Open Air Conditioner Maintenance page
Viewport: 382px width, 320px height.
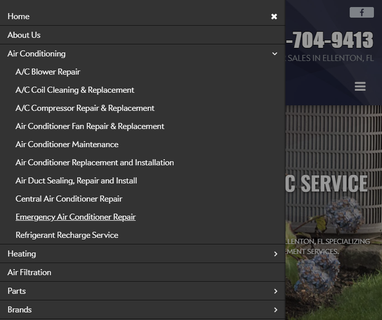pyautogui.click(x=67, y=144)
